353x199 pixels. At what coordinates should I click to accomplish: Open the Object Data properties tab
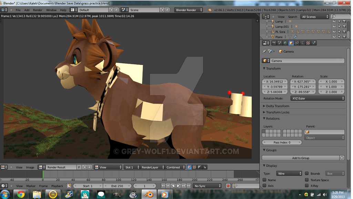tap(302, 43)
